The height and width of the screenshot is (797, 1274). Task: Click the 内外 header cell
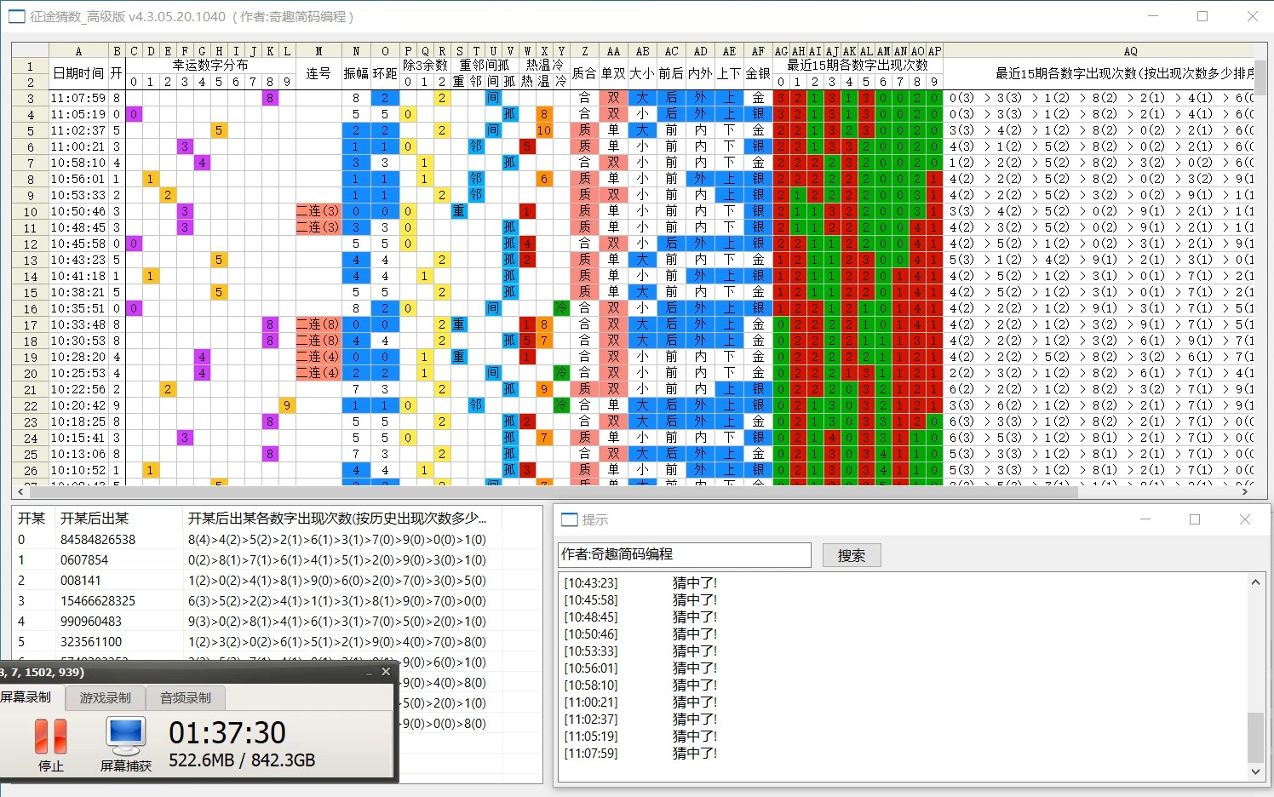pos(700,74)
